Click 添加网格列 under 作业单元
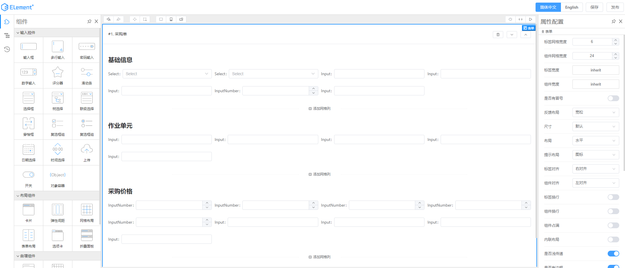Screen dimensions: 625x268 click(x=320, y=174)
